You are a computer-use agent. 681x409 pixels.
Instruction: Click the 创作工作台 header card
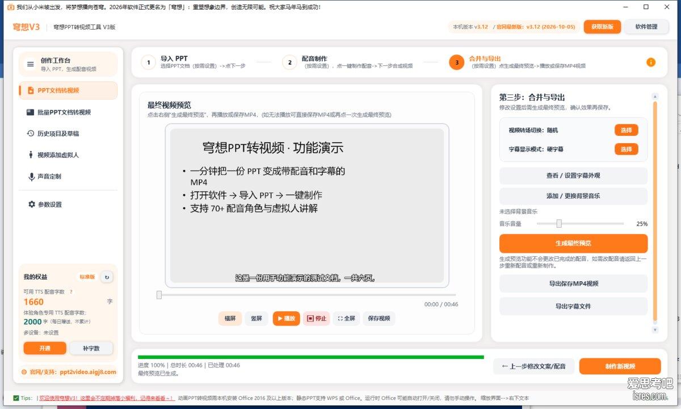click(68, 64)
